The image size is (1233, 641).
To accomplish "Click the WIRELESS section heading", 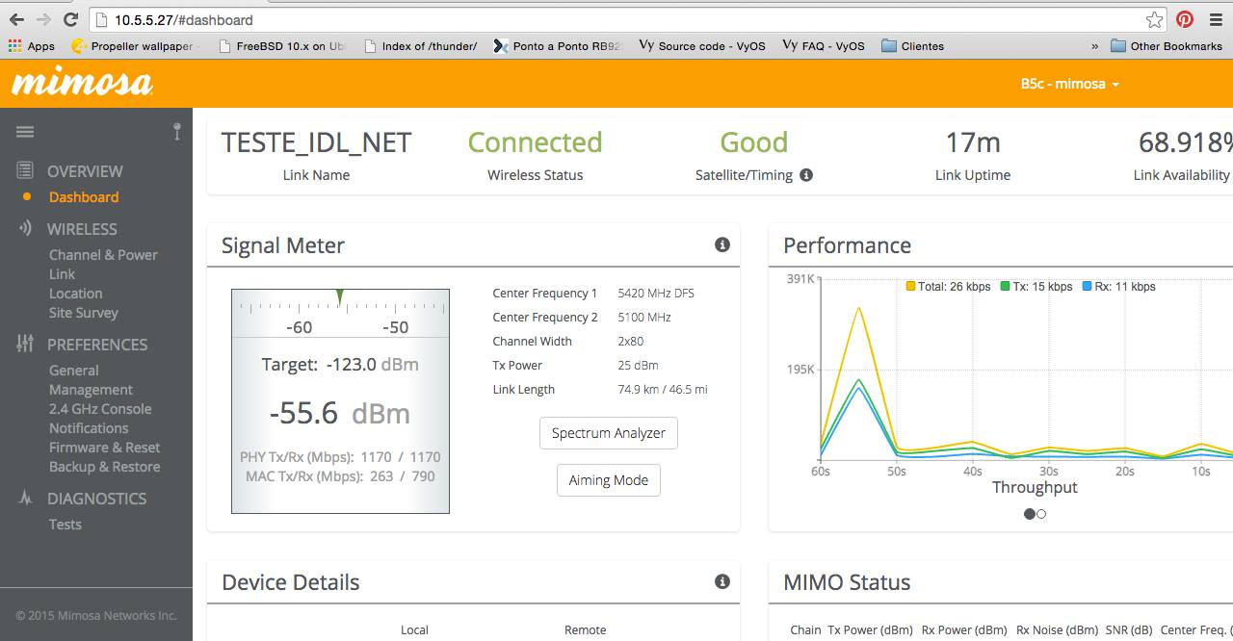I will tap(82, 228).
